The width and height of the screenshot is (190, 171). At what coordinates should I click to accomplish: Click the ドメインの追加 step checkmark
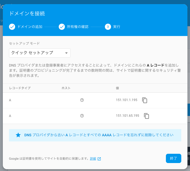12,27
